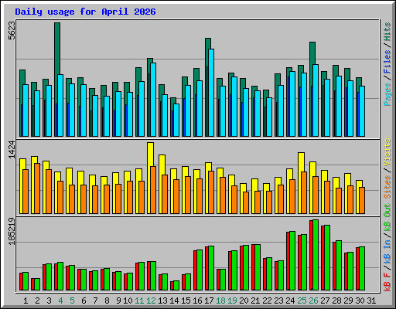
Task: Click the cyan files bar for day 12
Action: [x=153, y=100]
